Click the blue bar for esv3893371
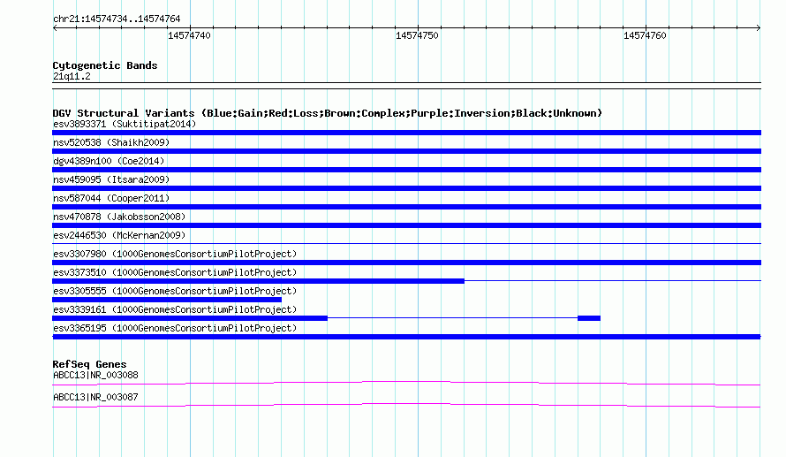 (406, 133)
